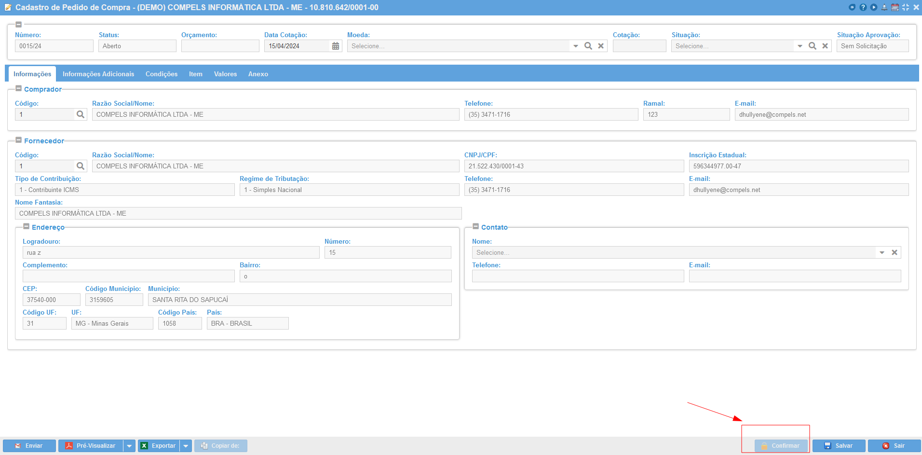The image size is (922, 455).
Task: Click the Confirmar button
Action: pos(781,446)
